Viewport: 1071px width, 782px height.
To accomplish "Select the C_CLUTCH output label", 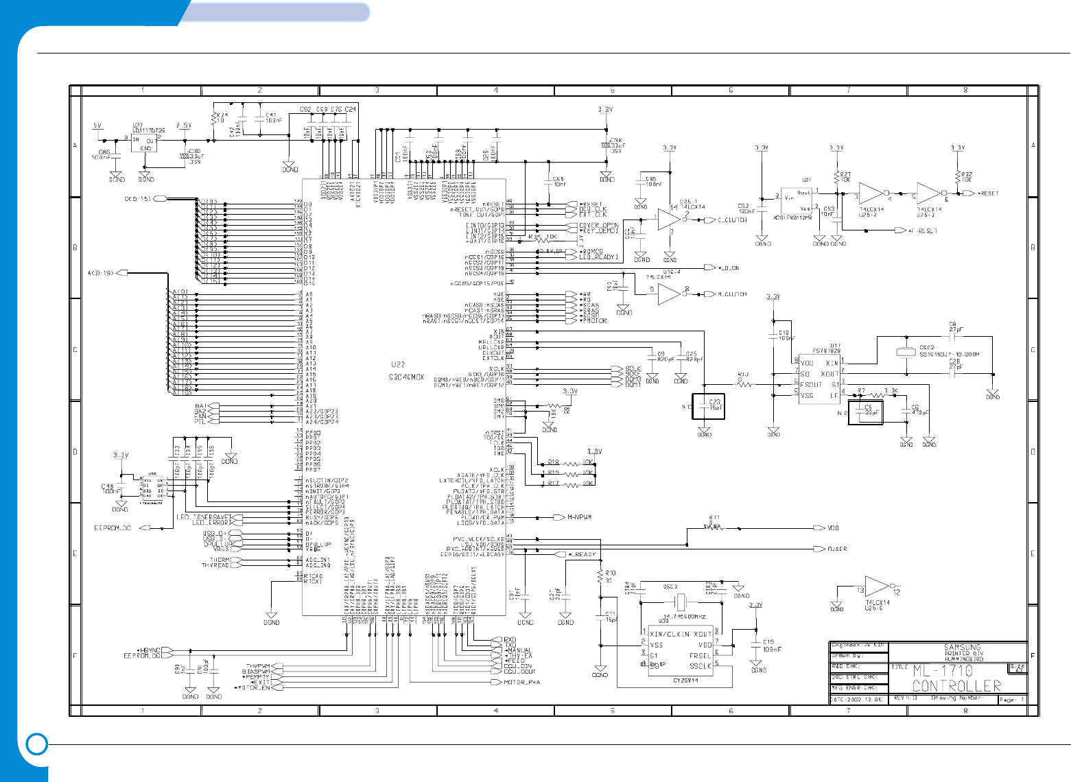I will tap(732, 220).
